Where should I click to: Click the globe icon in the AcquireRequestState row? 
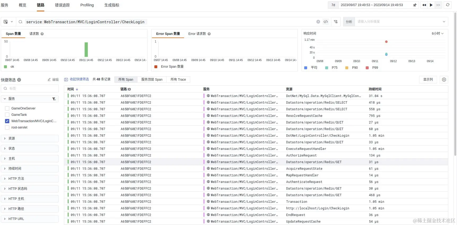tap(208, 169)
